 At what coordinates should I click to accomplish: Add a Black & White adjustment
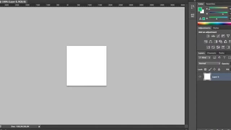(x=216, y=42)
